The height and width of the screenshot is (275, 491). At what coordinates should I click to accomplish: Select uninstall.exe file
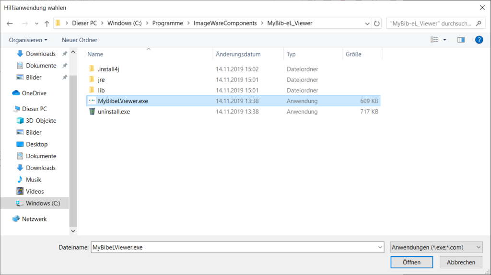pyautogui.click(x=234, y=112)
